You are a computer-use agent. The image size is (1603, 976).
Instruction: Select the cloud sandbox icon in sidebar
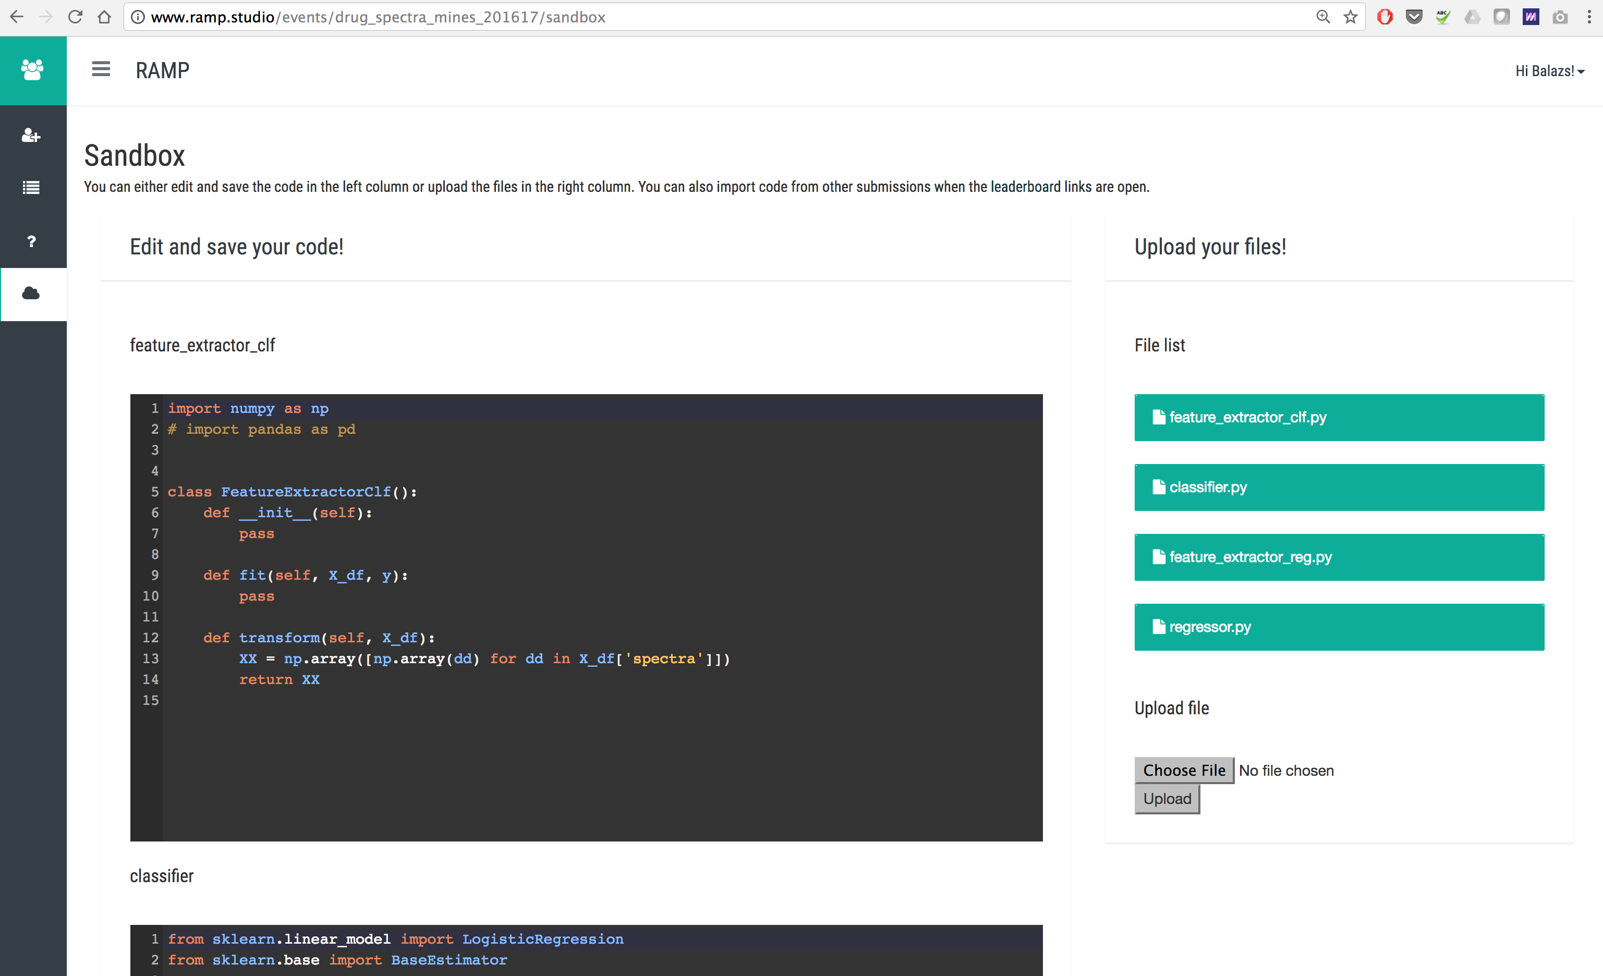31,294
